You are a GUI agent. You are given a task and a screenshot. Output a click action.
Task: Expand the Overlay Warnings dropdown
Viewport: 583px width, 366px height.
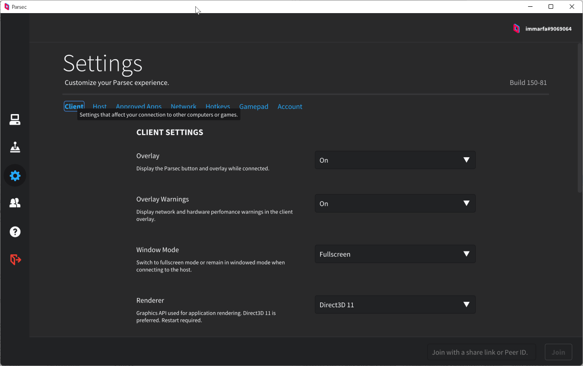[x=395, y=203]
